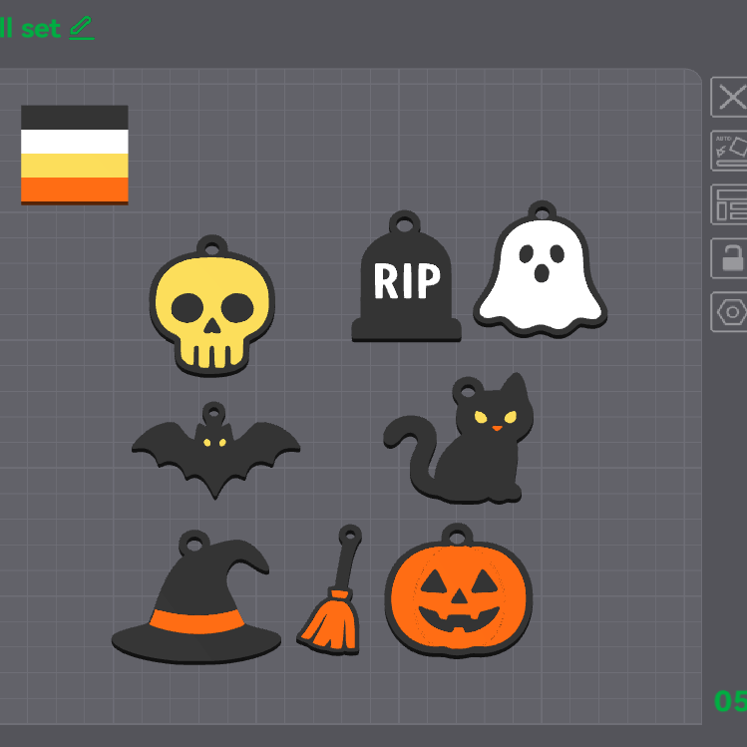Auto orient objects on this plate
747x747 pixels.
pos(731,151)
